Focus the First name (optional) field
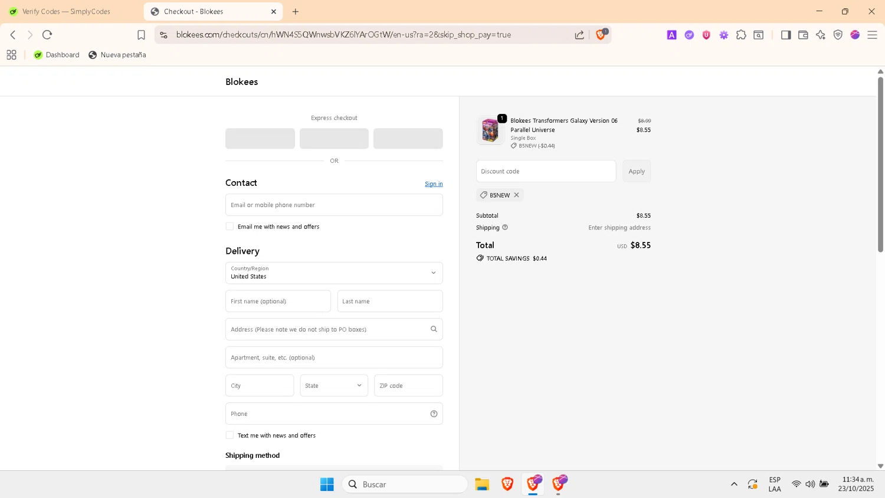The image size is (885, 498). coord(278,301)
